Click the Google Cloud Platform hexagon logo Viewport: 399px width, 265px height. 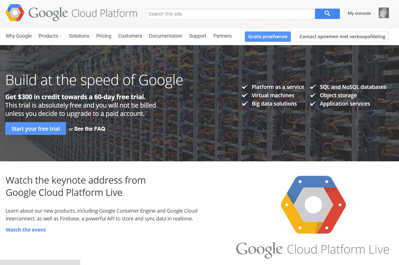[x=15, y=13]
